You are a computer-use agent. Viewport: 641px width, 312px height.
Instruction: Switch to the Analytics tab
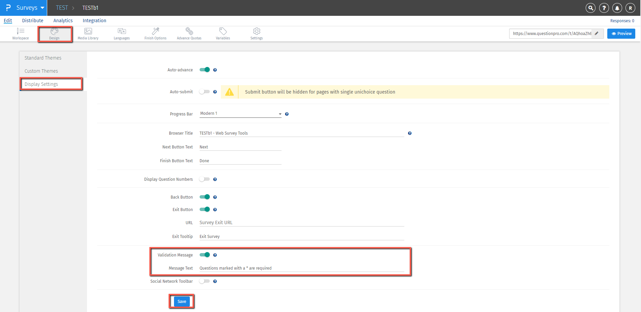click(x=63, y=21)
